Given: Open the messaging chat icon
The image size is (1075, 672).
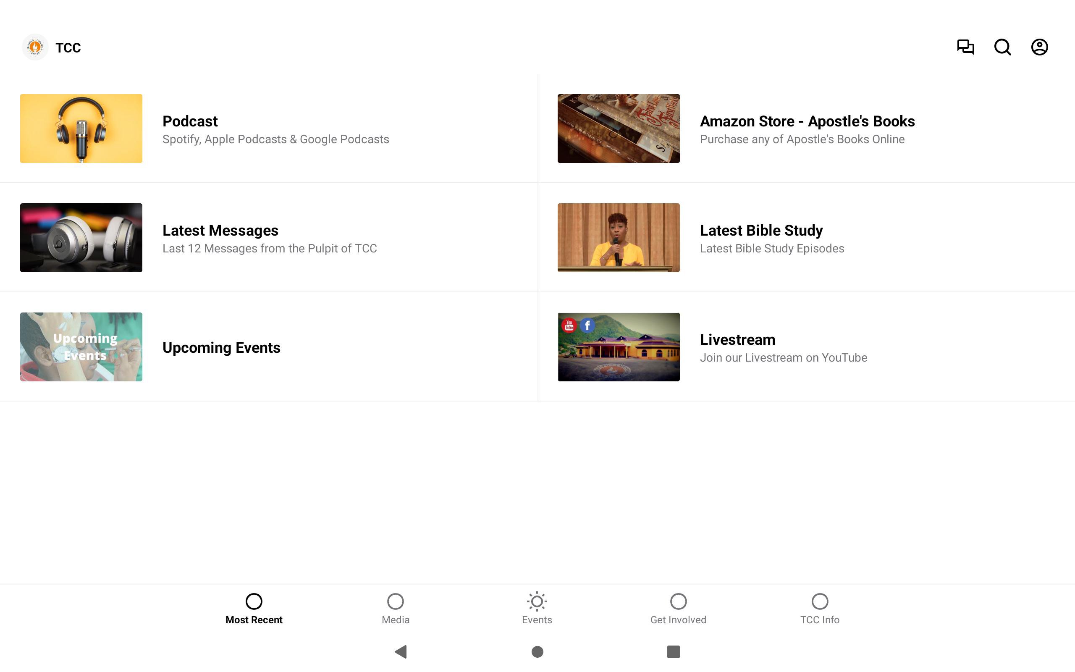Looking at the screenshot, I should point(965,47).
